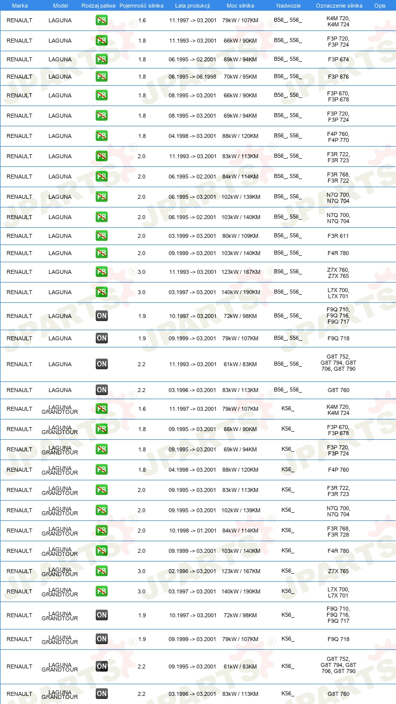This screenshot has height=704, width=396.
Task: Click petrol icon for Grandtour K56_ 140kW row
Action: [x=102, y=591]
